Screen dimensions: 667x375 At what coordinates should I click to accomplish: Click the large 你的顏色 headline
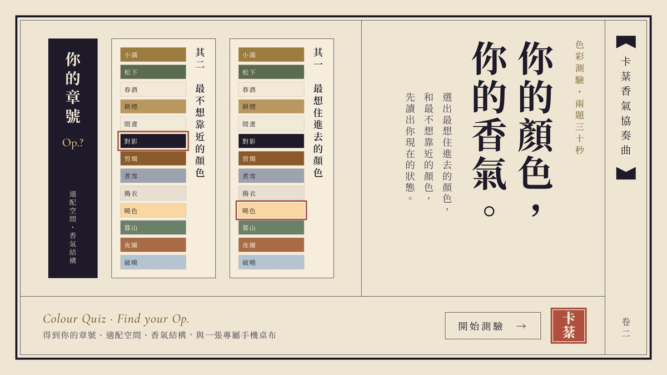pyautogui.click(x=536, y=128)
